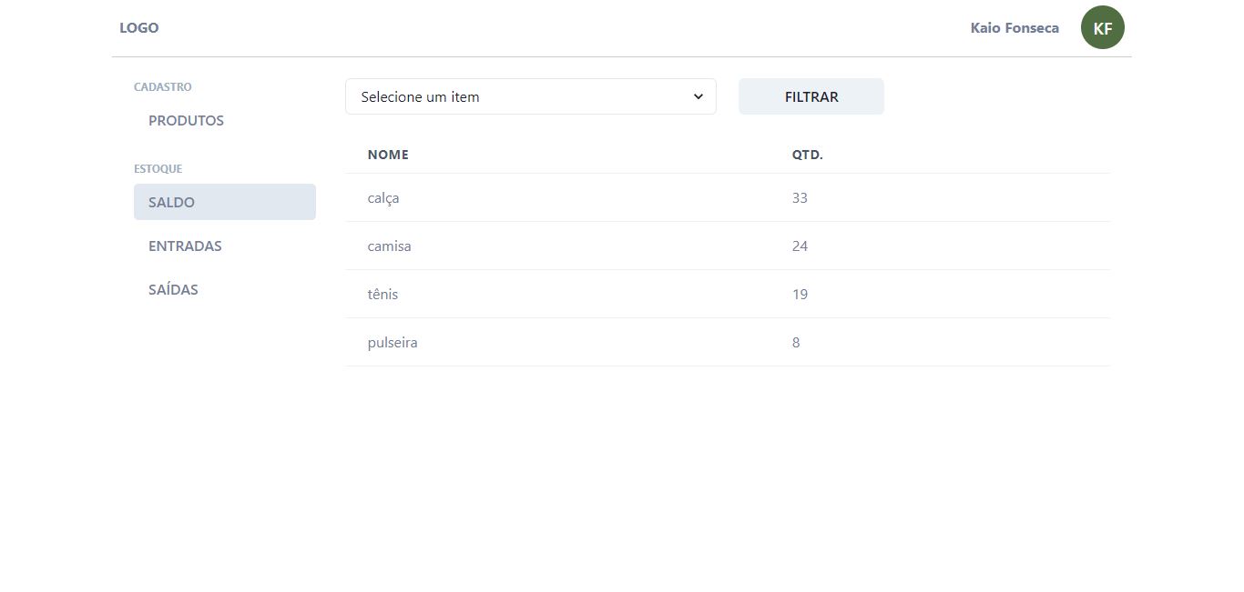Screen dimensions: 1244x592
Task: Navigate to ENTRADAS in the sidebar
Action: (x=185, y=246)
